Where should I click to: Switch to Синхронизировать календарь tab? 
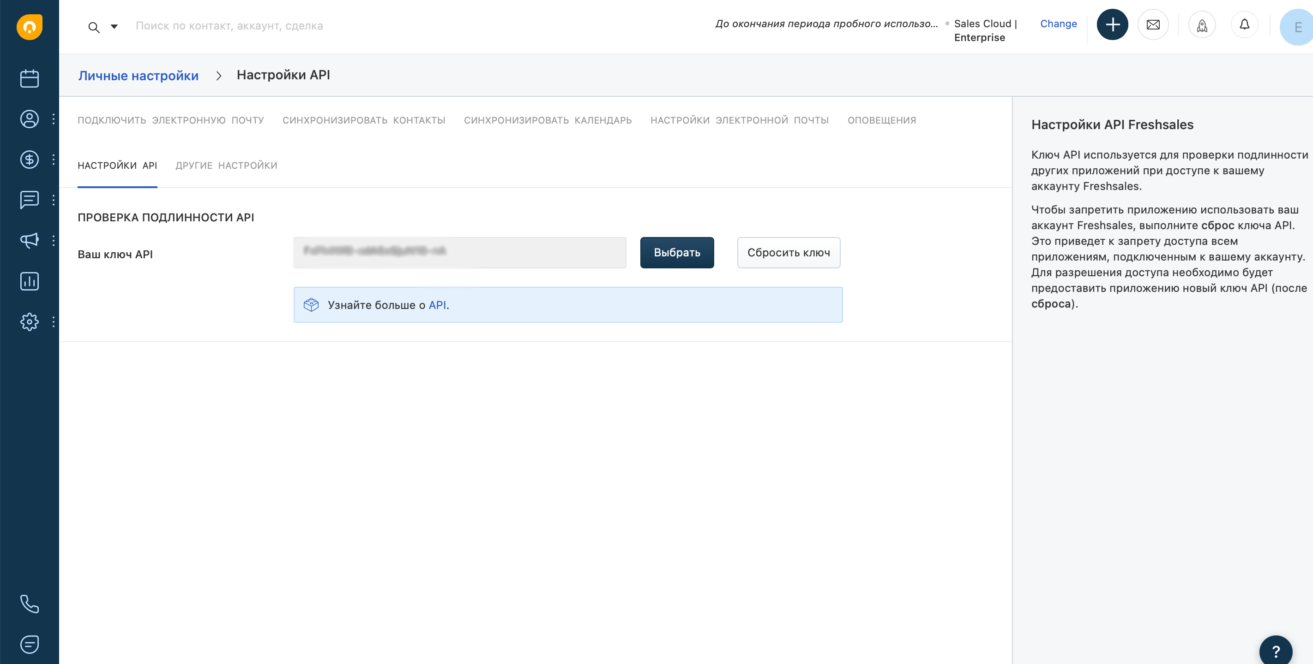pyautogui.click(x=548, y=121)
